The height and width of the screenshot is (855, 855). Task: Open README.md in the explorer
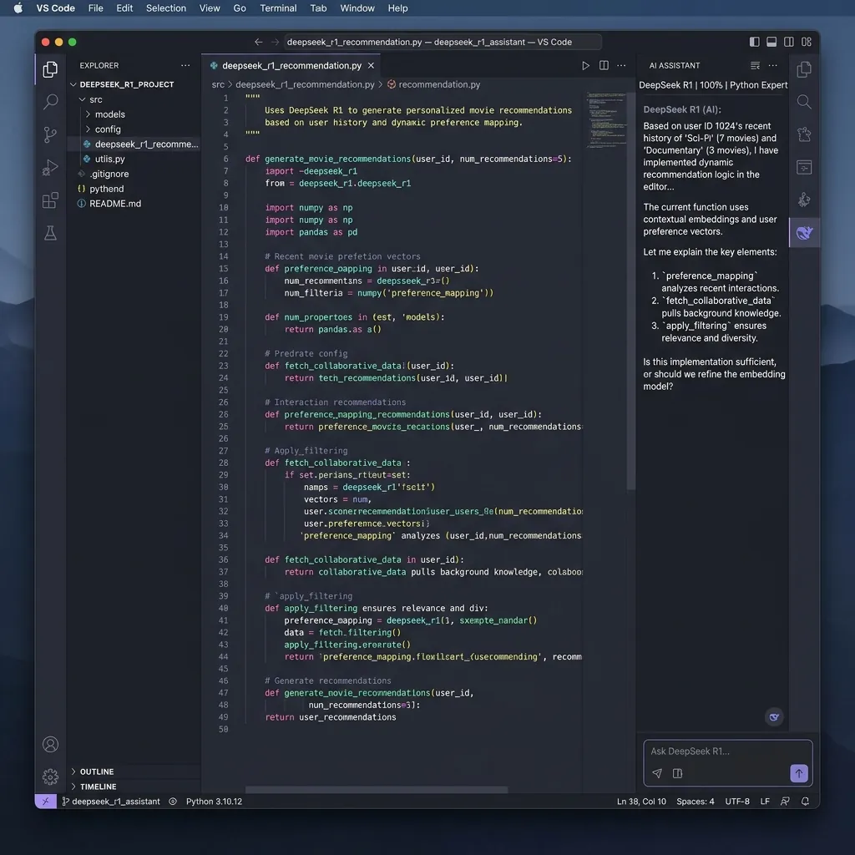(115, 204)
